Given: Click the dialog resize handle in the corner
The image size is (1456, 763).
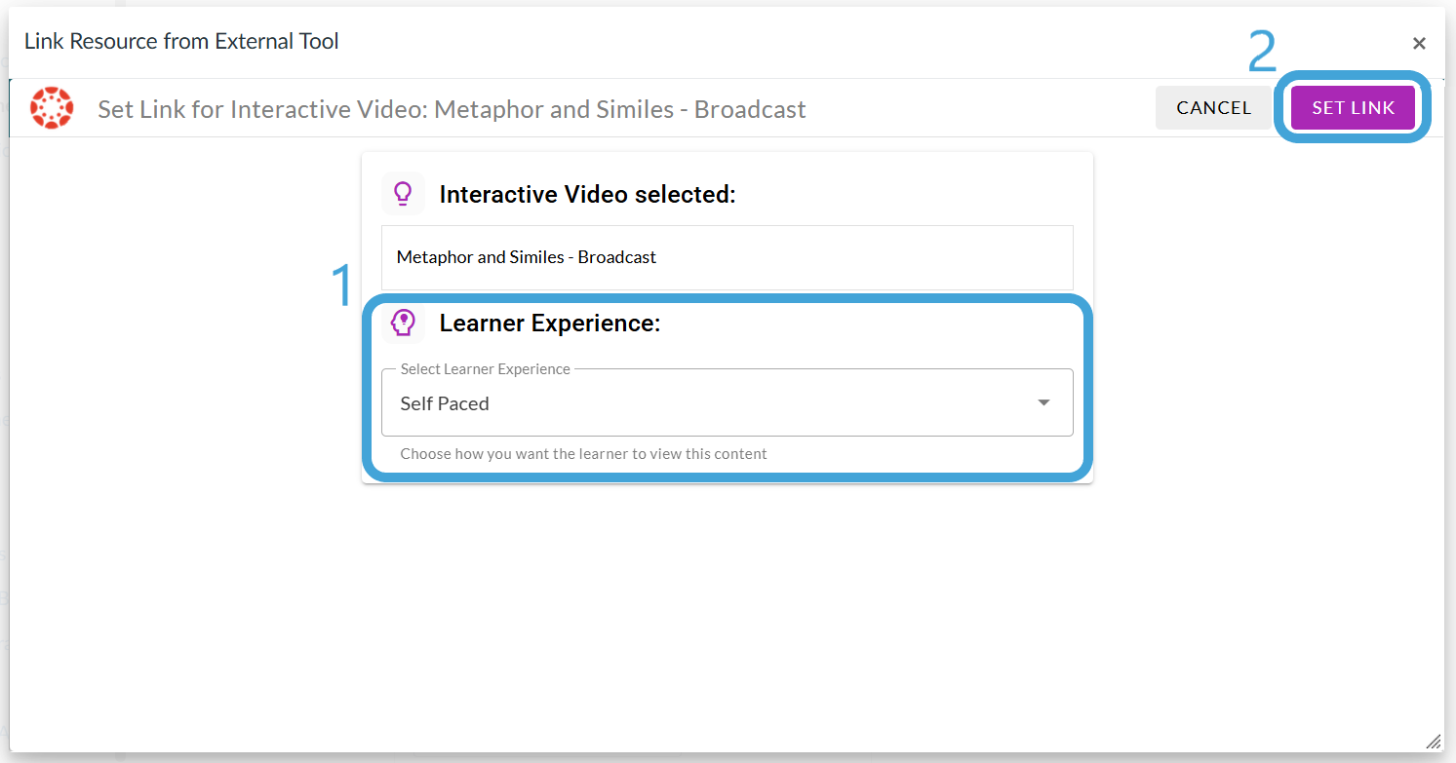Looking at the screenshot, I should [1433, 742].
